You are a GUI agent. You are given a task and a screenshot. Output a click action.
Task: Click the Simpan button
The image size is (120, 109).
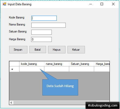(x=18, y=50)
